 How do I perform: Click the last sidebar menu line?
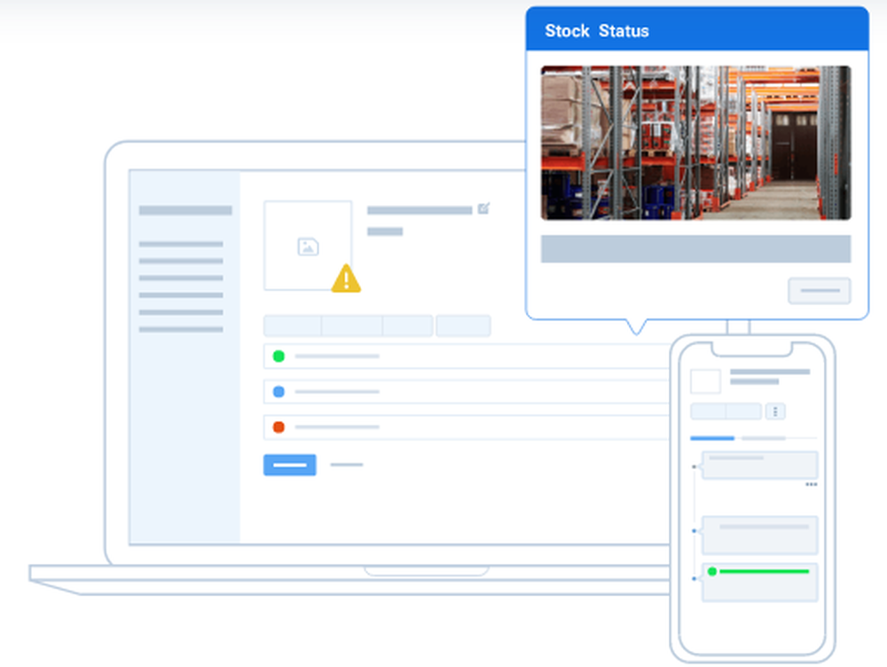click(x=181, y=329)
